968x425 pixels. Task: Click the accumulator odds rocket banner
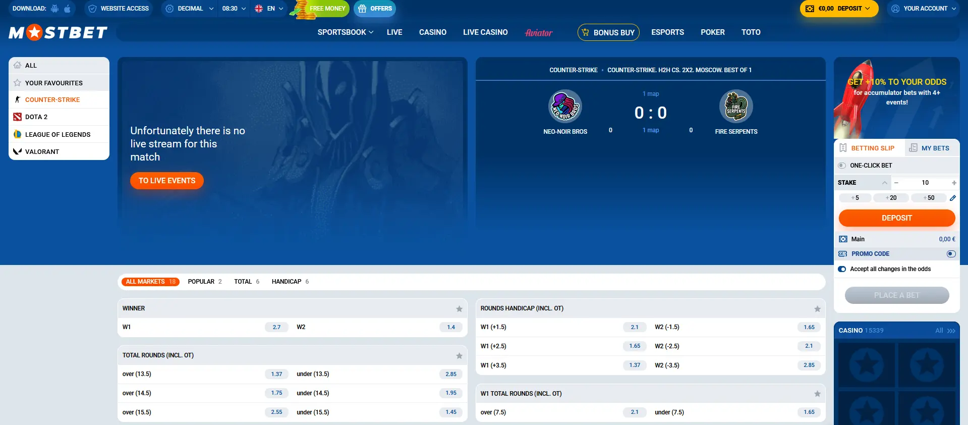pyautogui.click(x=896, y=97)
